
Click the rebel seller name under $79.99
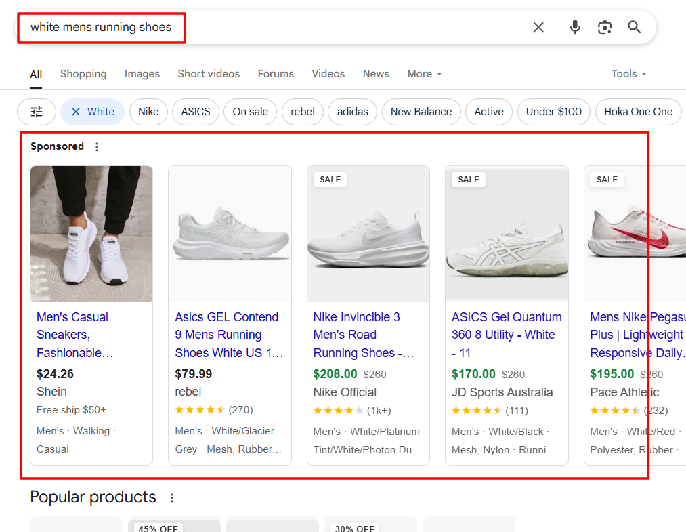188,392
